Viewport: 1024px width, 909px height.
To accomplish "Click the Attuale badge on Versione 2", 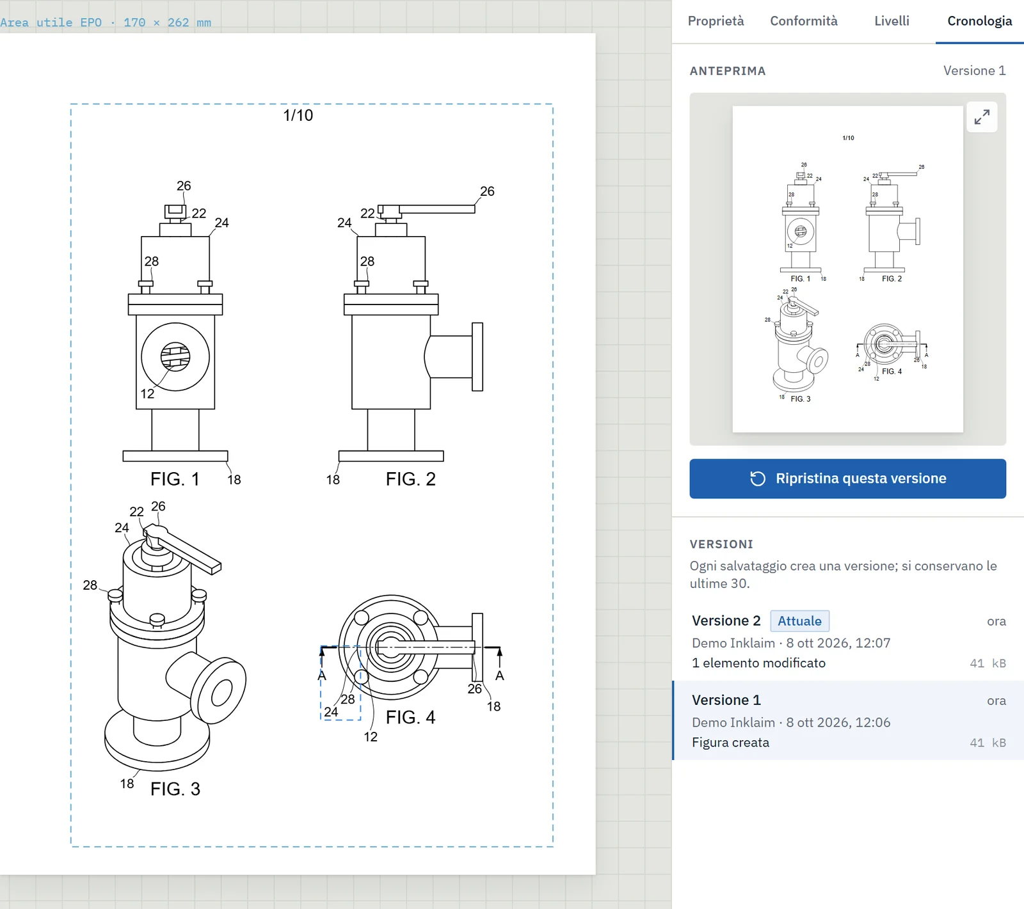I will (x=799, y=620).
